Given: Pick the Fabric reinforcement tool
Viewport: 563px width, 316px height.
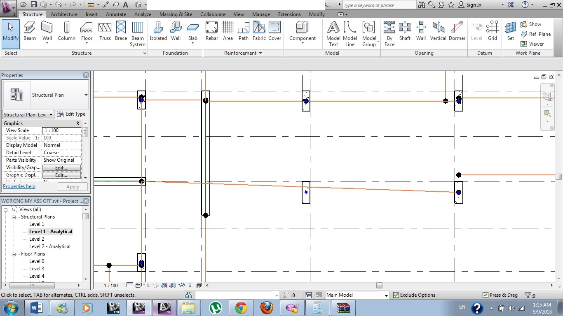Looking at the screenshot, I should [259, 32].
